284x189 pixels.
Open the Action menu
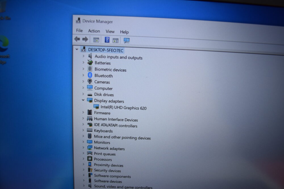[94, 31]
